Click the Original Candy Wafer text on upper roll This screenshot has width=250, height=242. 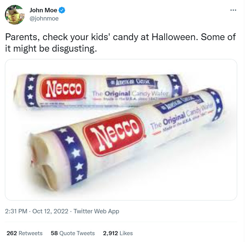pyautogui.click(x=130, y=93)
